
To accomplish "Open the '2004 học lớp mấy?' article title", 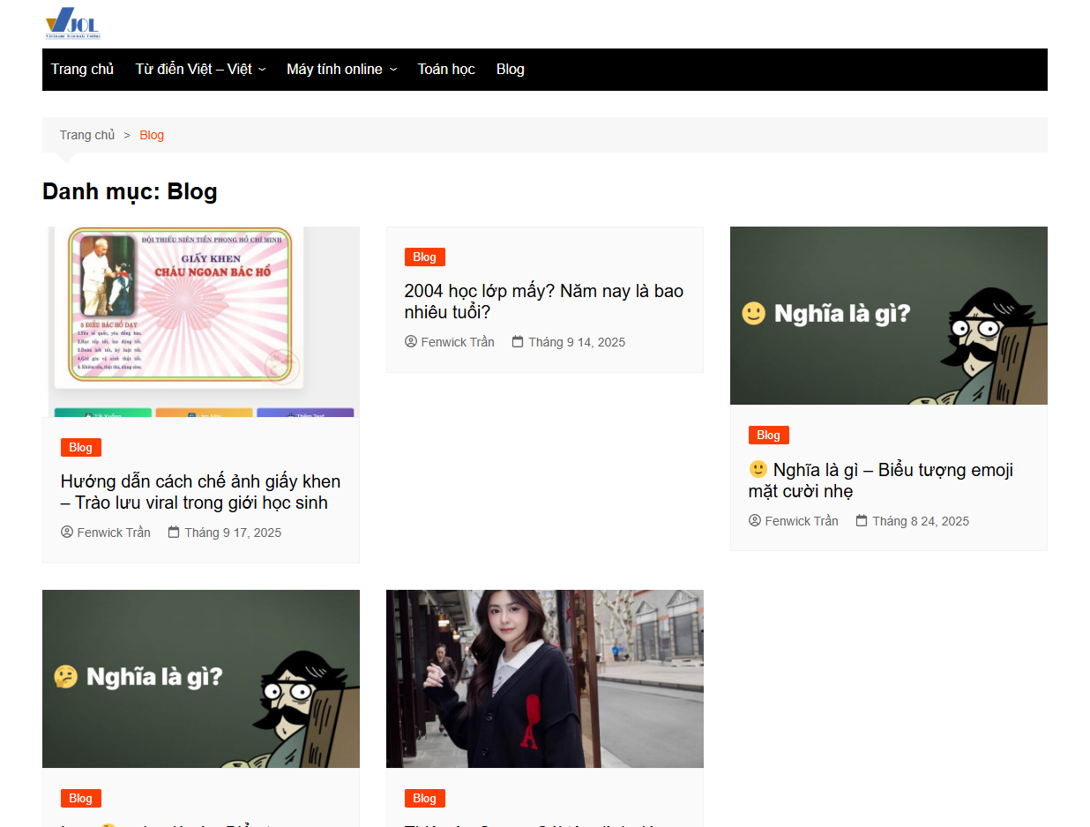I will (543, 302).
